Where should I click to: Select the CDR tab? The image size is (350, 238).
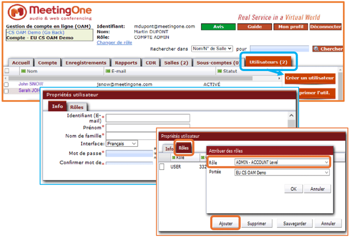[151, 63]
